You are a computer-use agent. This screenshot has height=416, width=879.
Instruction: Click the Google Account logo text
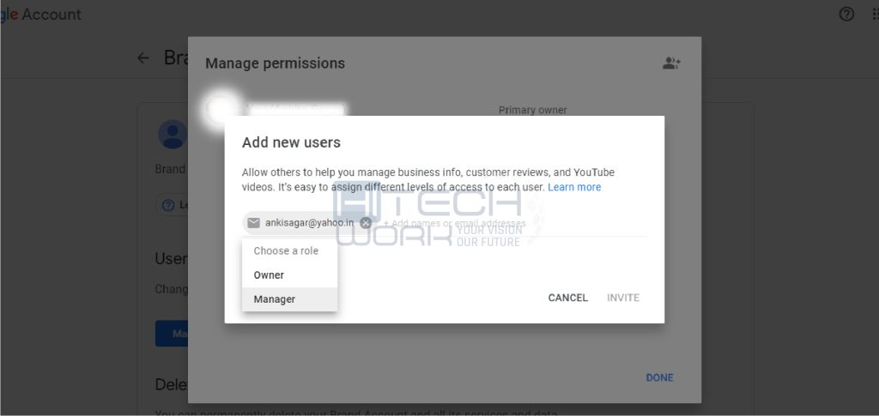point(41,14)
